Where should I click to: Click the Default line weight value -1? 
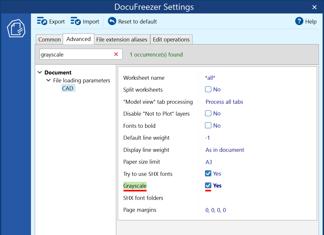point(207,138)
